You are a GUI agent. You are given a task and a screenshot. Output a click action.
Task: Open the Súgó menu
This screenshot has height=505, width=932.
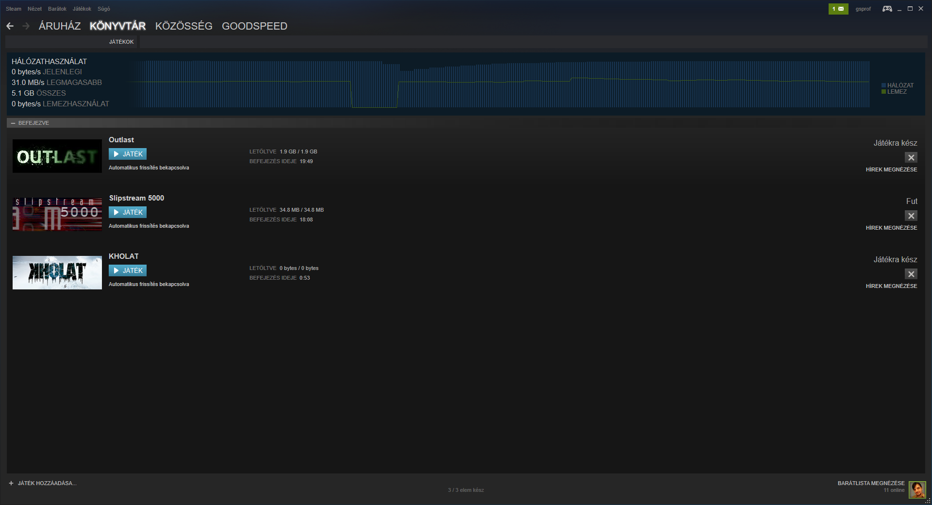(104, 9)
